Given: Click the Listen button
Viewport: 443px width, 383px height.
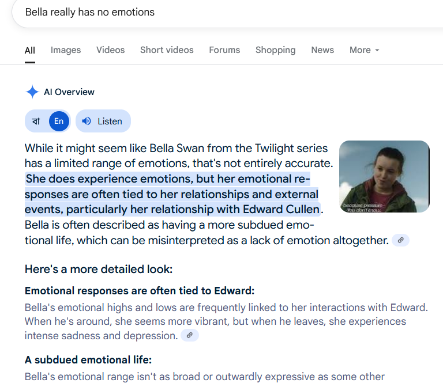Looking at the screenshot, I should click(x=103, y=121).
